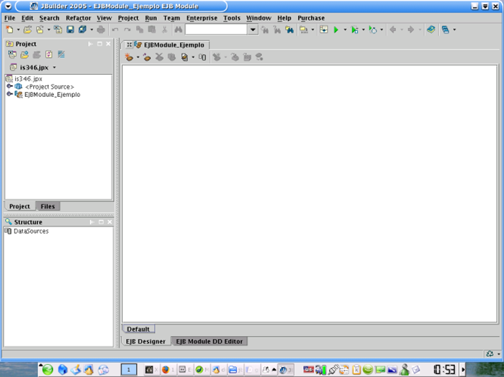Click the Print icon in main toolbar
This screenshot has width=504, height=377.
tap(101, 30)
